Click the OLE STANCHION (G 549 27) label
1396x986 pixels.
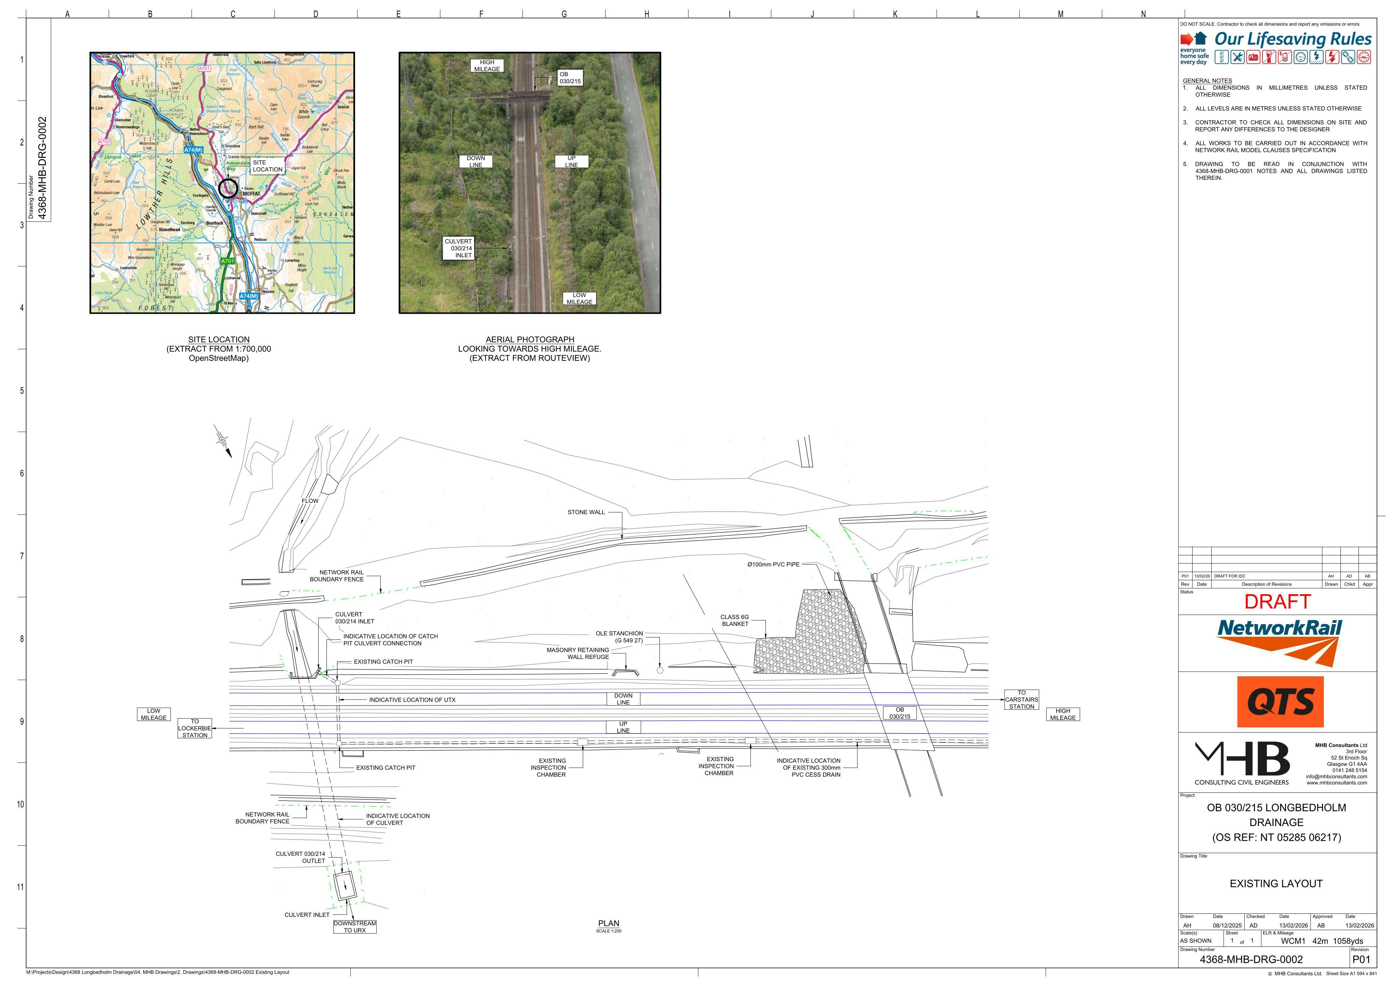click(x=619, y=636)
